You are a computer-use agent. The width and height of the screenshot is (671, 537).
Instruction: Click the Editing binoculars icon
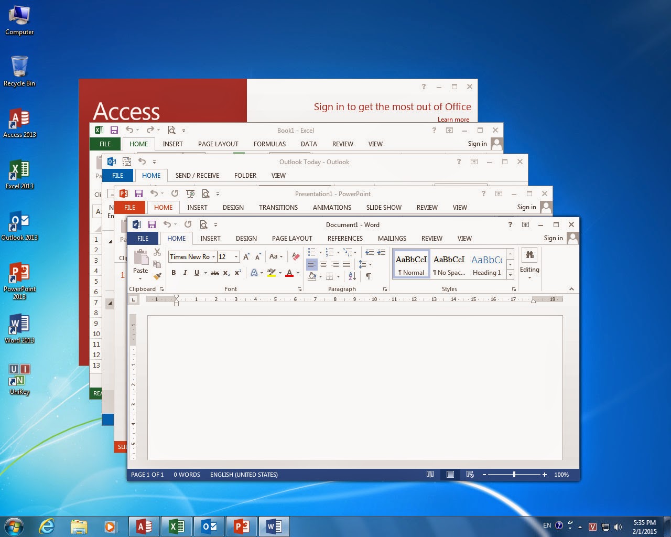pyautogui.click(x=529, y=255)
